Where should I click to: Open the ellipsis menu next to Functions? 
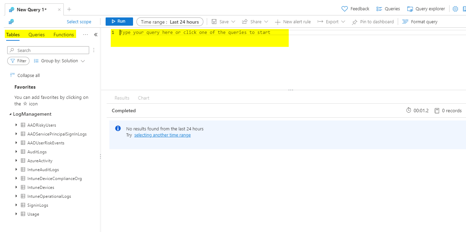85,35
